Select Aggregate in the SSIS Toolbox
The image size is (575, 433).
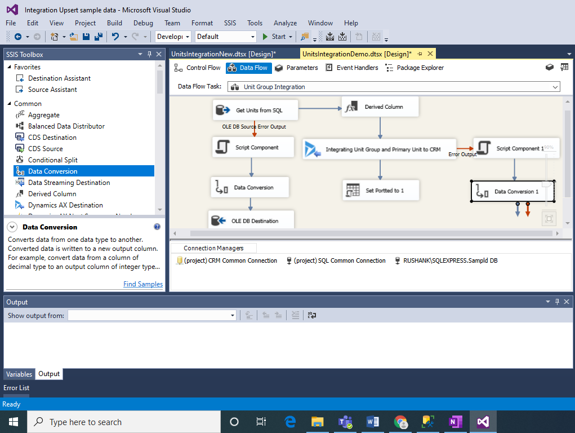coord(43,115)
